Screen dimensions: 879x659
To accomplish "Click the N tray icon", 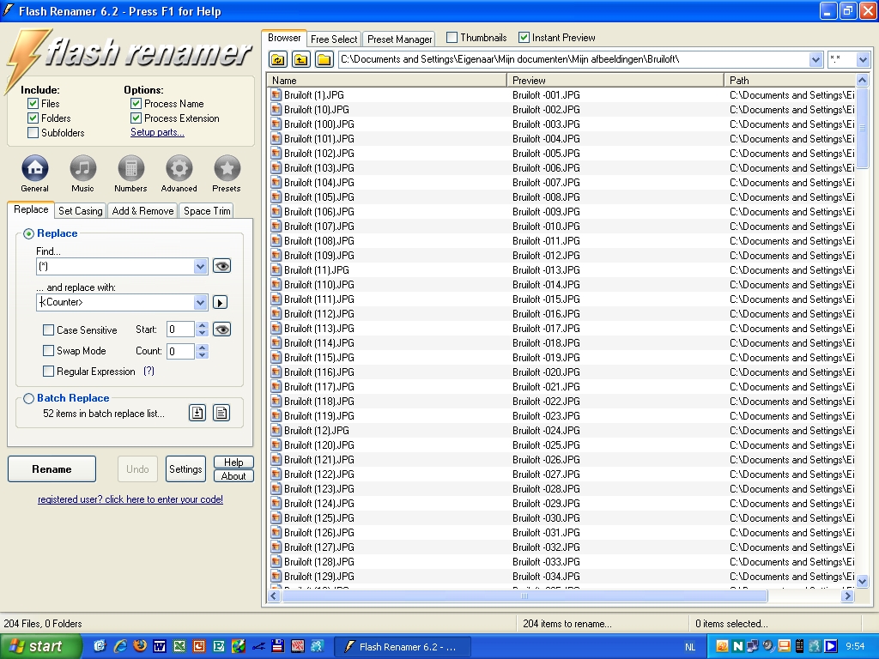I will click(737, 646).
